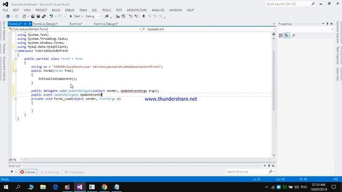Click the Windows Start button
The image size is (342, 192).
click(6, 187)
